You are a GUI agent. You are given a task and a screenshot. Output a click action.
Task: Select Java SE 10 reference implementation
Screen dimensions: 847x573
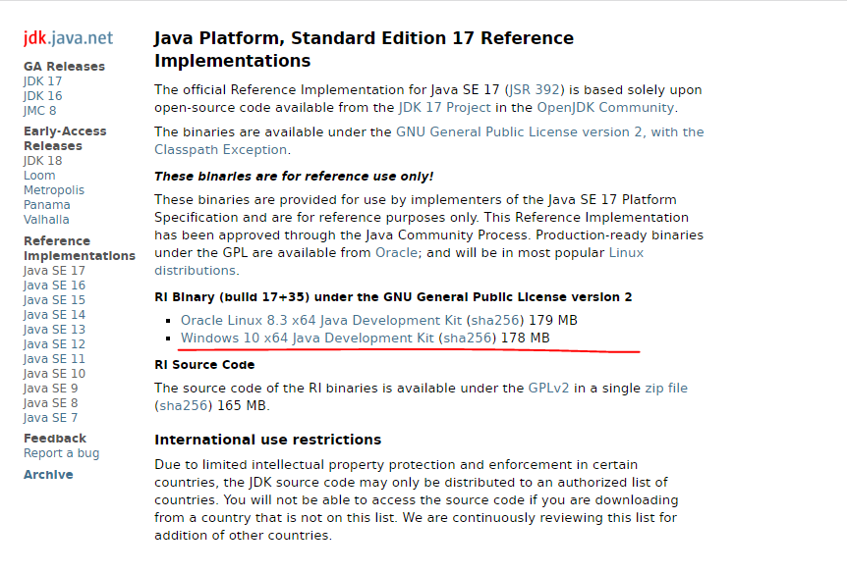click(55, 374)
